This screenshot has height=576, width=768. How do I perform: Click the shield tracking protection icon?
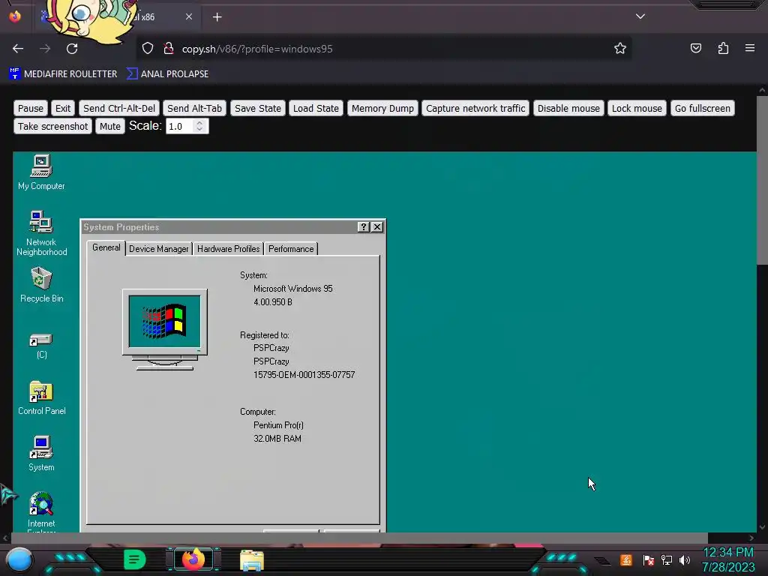(148, 49)
